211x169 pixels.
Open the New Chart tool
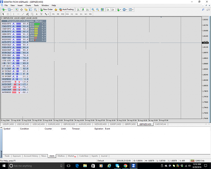[3, 9]
